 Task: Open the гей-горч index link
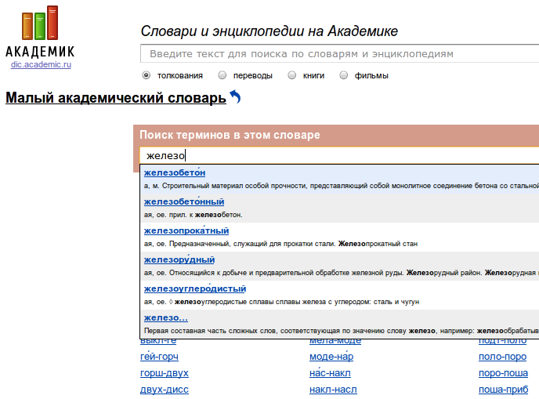159,357
